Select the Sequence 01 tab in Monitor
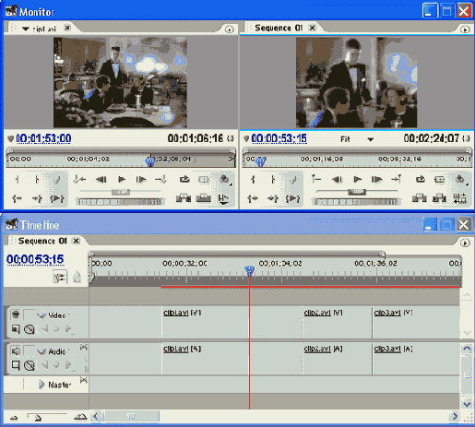Viewport: 475px width, 427px height. [279, 28]
